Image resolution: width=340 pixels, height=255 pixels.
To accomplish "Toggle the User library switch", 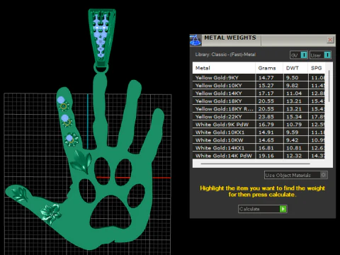I will 320,55.
